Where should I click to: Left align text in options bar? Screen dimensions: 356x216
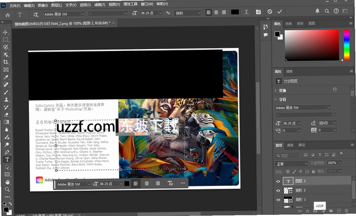[208, 12]
